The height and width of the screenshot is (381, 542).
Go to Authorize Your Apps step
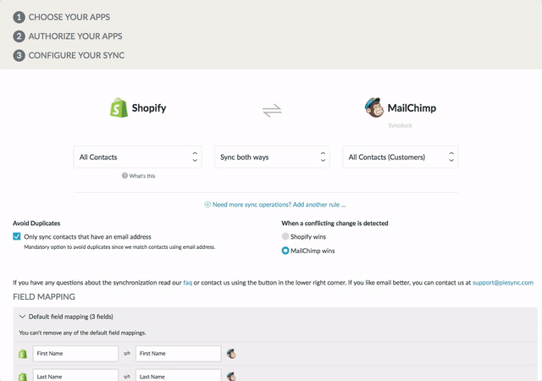point(75,36)
